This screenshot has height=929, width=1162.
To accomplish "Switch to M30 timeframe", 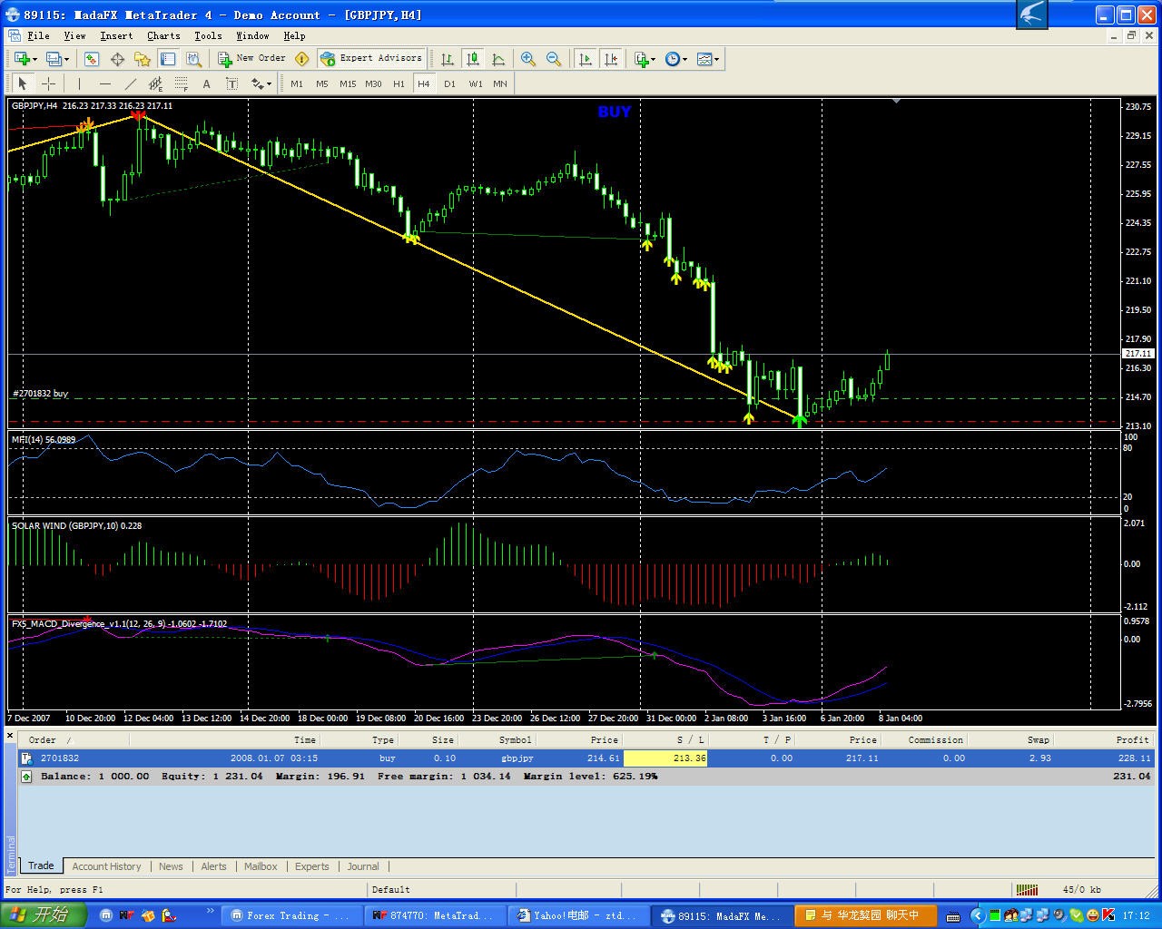I will (373, 83).
